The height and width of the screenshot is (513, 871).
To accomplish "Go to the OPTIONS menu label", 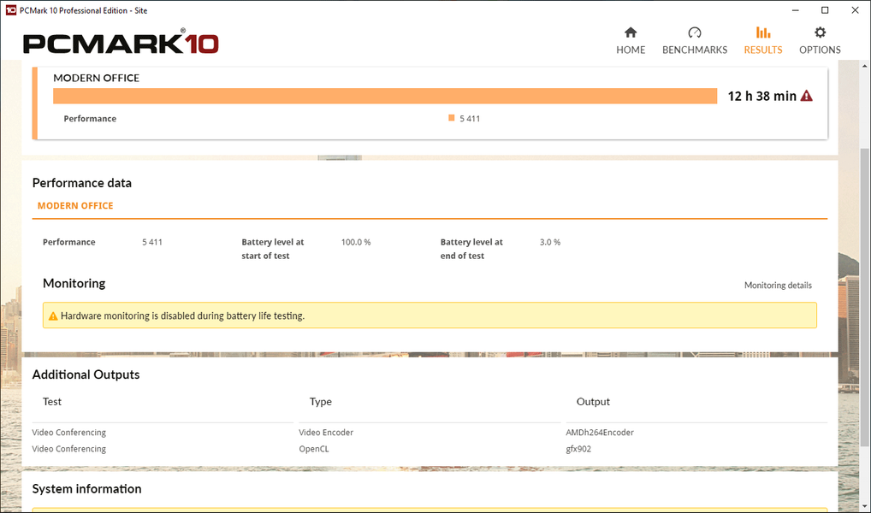I will tap(820, 50).
